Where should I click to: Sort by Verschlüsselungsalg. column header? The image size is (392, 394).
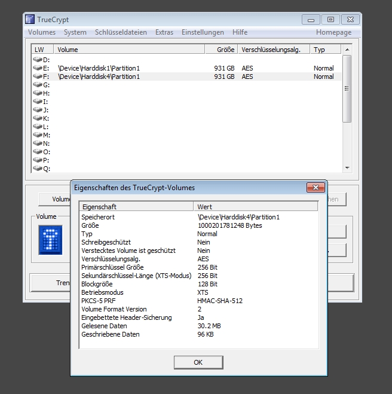(274, 49)
